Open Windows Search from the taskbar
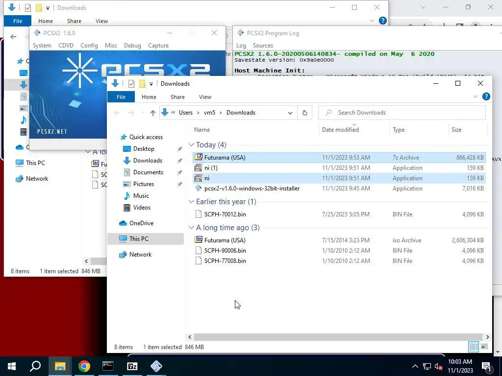 coord(35,366)
